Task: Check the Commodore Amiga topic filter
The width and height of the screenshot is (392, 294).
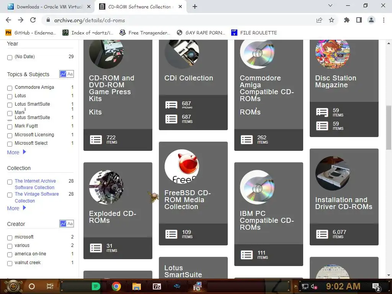Action: [x=10, y=88]
